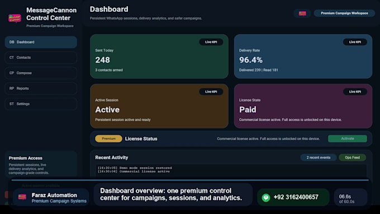The width and height of the screenshot is (380, 214).
Task: Click the Ops Feed pill
Action: [352, 158]
